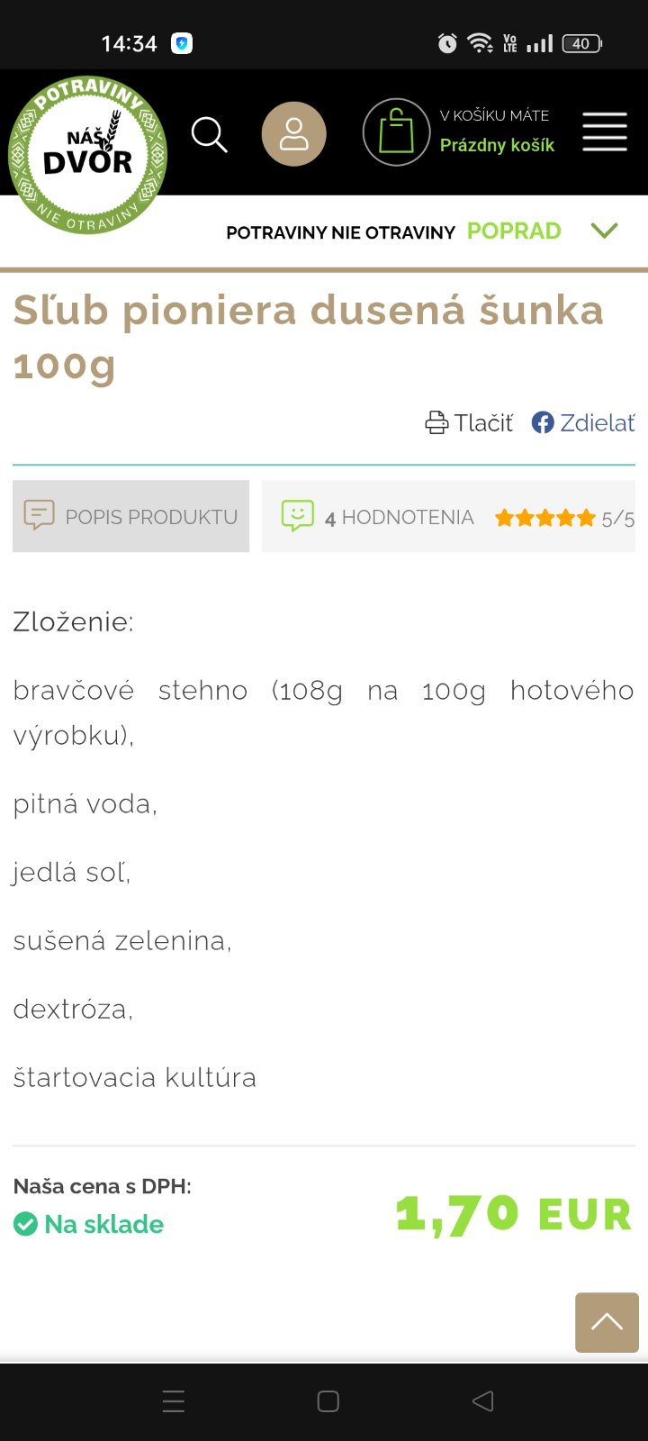Image resolution: width=648 pixels, height=1441 pixels.
Task: Open the shopping cart bag icon
Action: point(396,132)
